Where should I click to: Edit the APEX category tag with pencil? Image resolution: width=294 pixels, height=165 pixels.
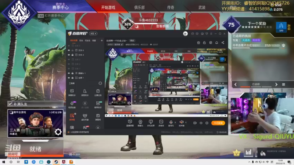[x=122, y=44]
